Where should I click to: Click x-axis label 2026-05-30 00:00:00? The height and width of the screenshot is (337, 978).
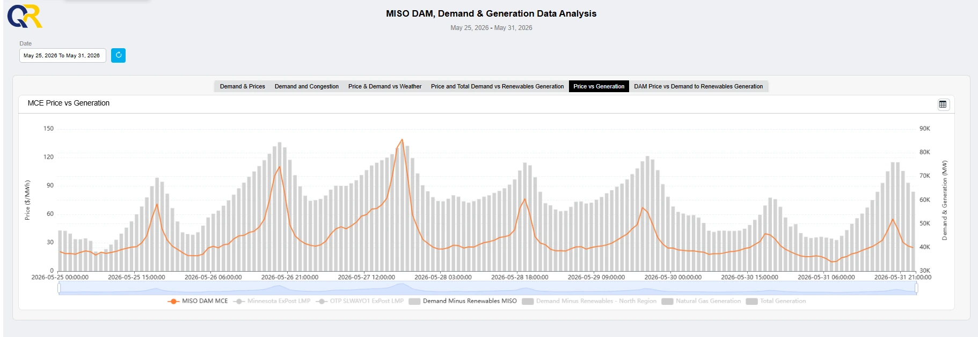tap(673, 278)
